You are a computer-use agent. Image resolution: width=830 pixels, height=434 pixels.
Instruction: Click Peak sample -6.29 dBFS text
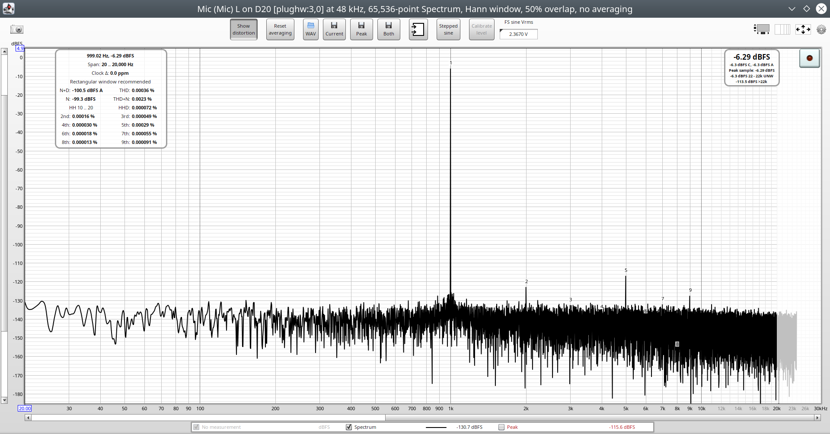click(x=752, y=70)
